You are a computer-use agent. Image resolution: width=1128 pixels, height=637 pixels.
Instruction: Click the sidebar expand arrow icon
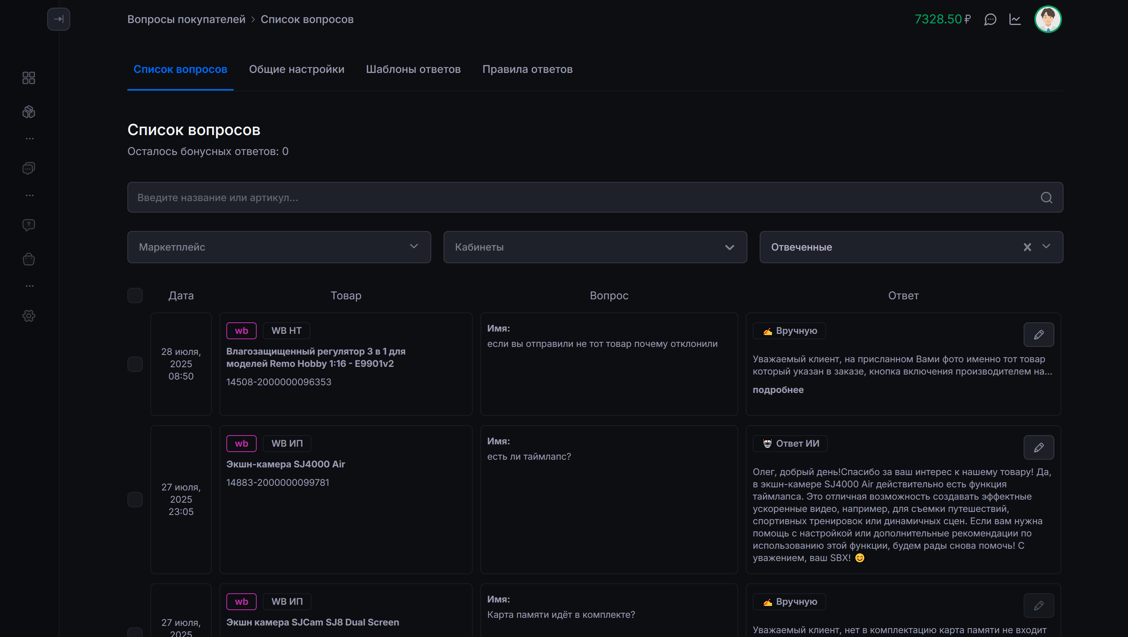(x=58, y=19)
